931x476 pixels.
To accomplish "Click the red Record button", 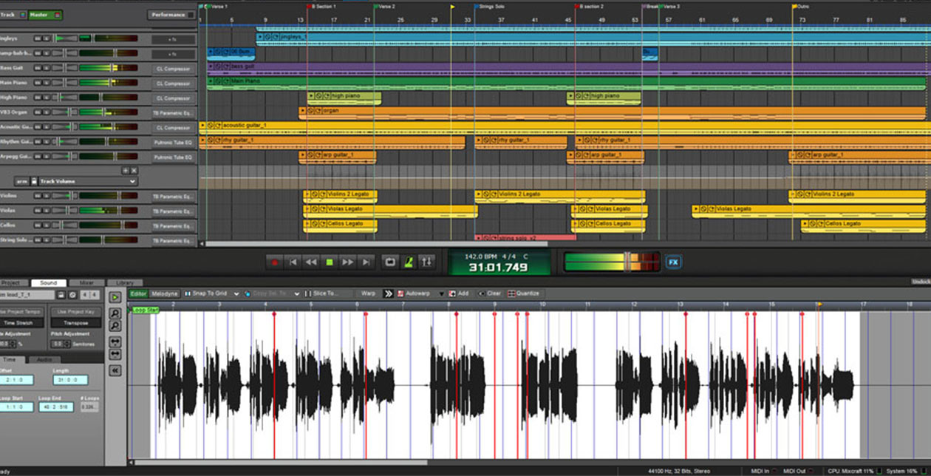I will [x=275, y=262].
